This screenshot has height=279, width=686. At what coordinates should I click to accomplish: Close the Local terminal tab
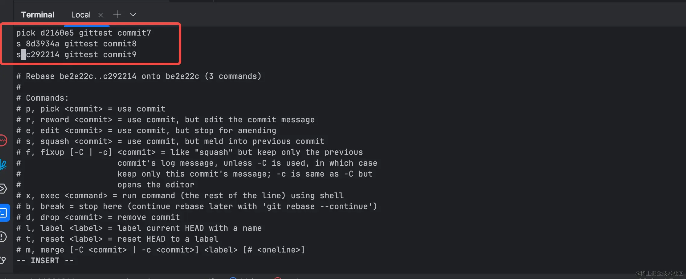pyautogui.click(x=101, y=15)
